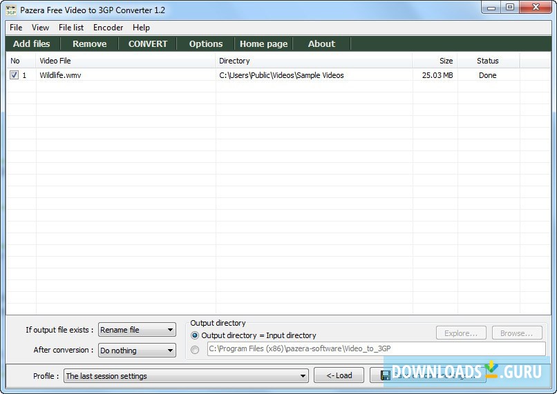Uncheck the Wildlife.wmv row checkbox

coord(14,75)
